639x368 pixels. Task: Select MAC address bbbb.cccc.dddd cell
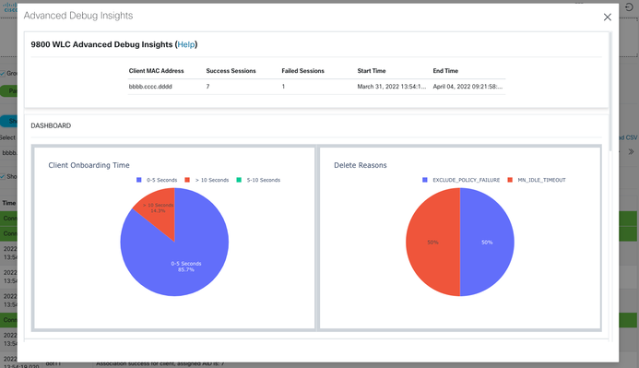click(150, 87)
